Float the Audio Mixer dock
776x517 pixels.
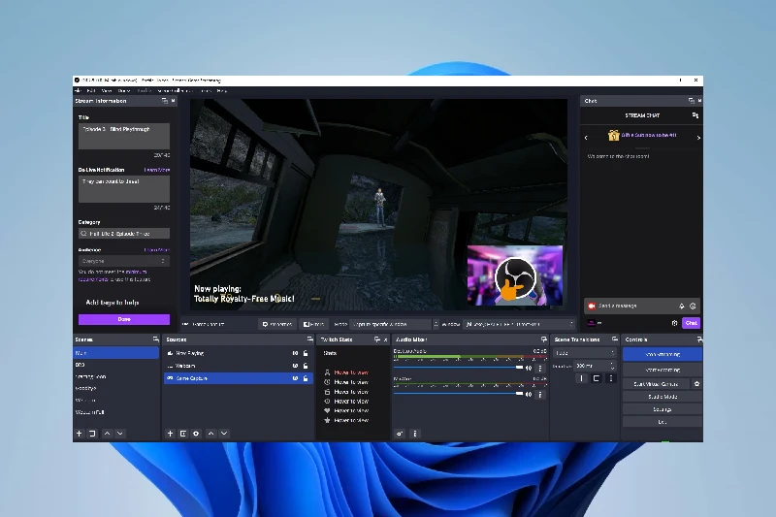coord(544,339)
